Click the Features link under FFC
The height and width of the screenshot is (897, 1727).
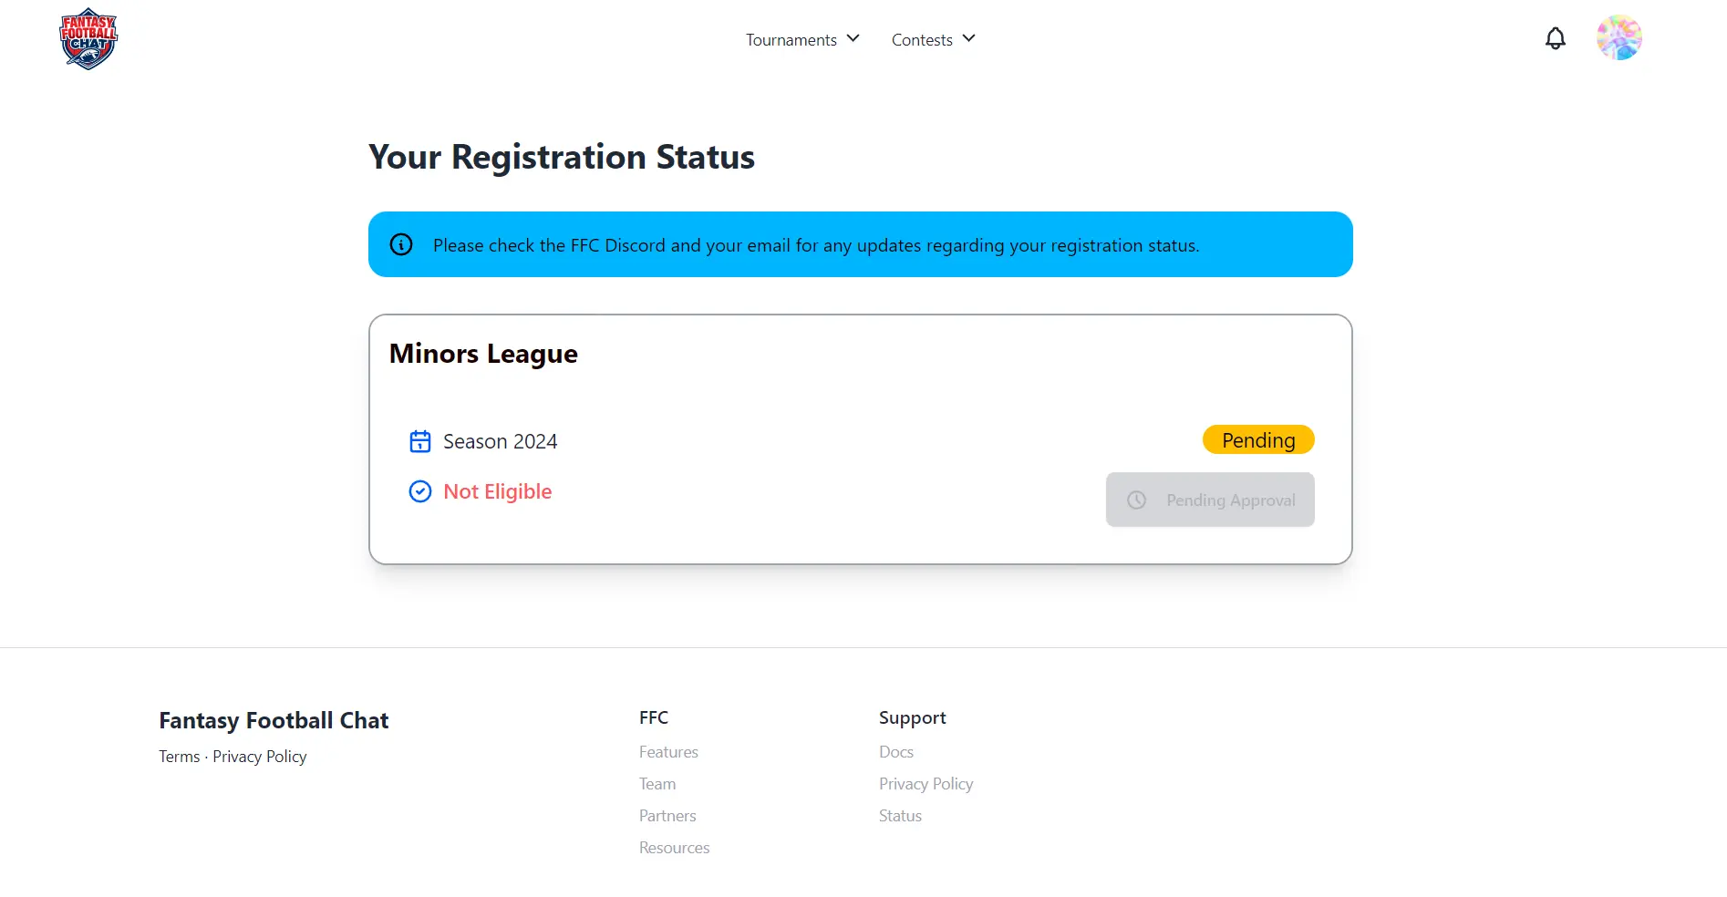coord(668,751)
